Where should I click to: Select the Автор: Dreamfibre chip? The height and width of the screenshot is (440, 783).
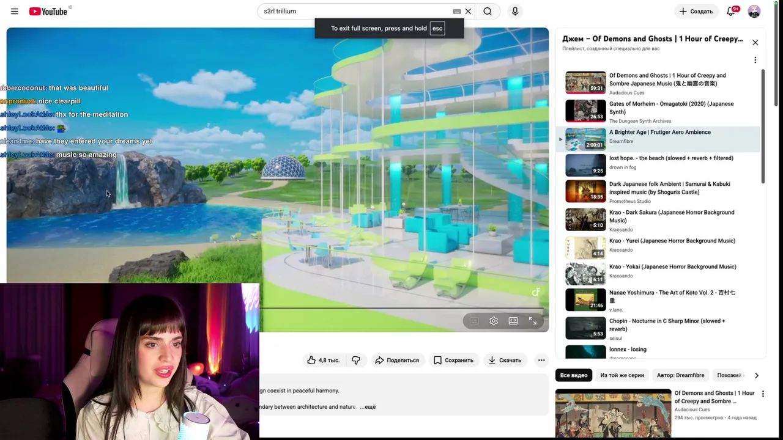tap(680, 375)
